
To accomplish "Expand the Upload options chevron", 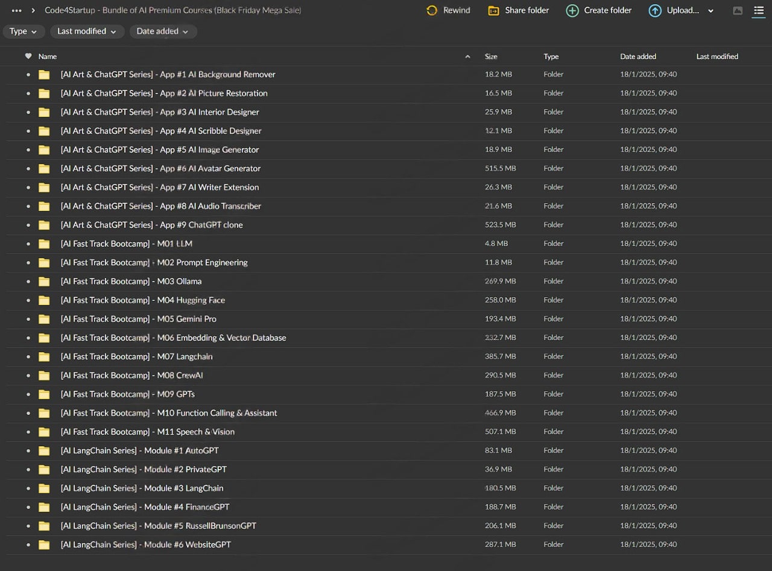I will point(710,11).
